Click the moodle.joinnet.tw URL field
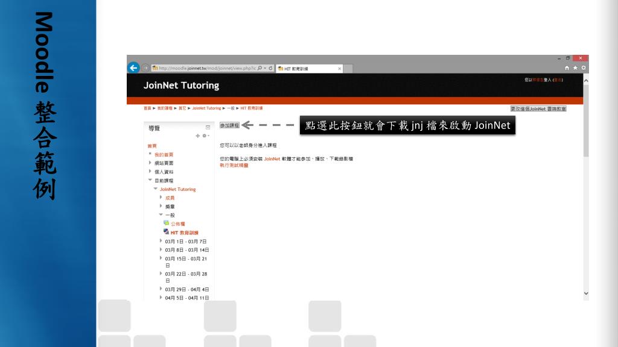This screenshot has height=347, width=618. (x=208, y=68)
